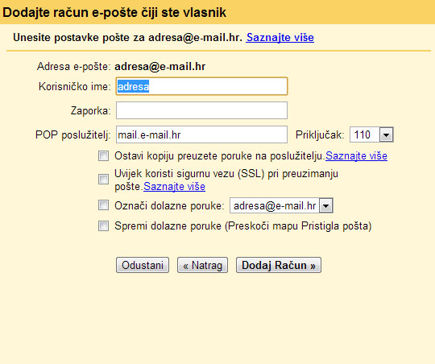Open 'Saznajte više' link after SSL pošte
This screenshot has height=364, width=435.
point(174,187)
